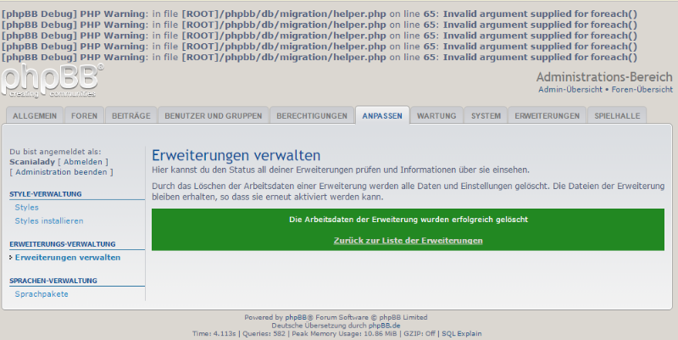678x340 pixels.
Task: Open the Wartung tab
Action: coord(436,116)
